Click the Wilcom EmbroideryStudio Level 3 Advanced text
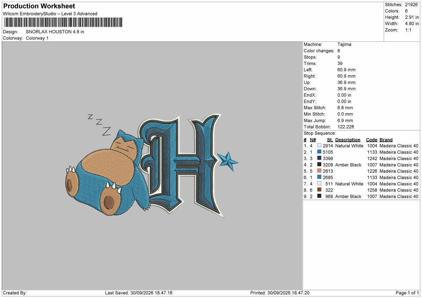 50,14
